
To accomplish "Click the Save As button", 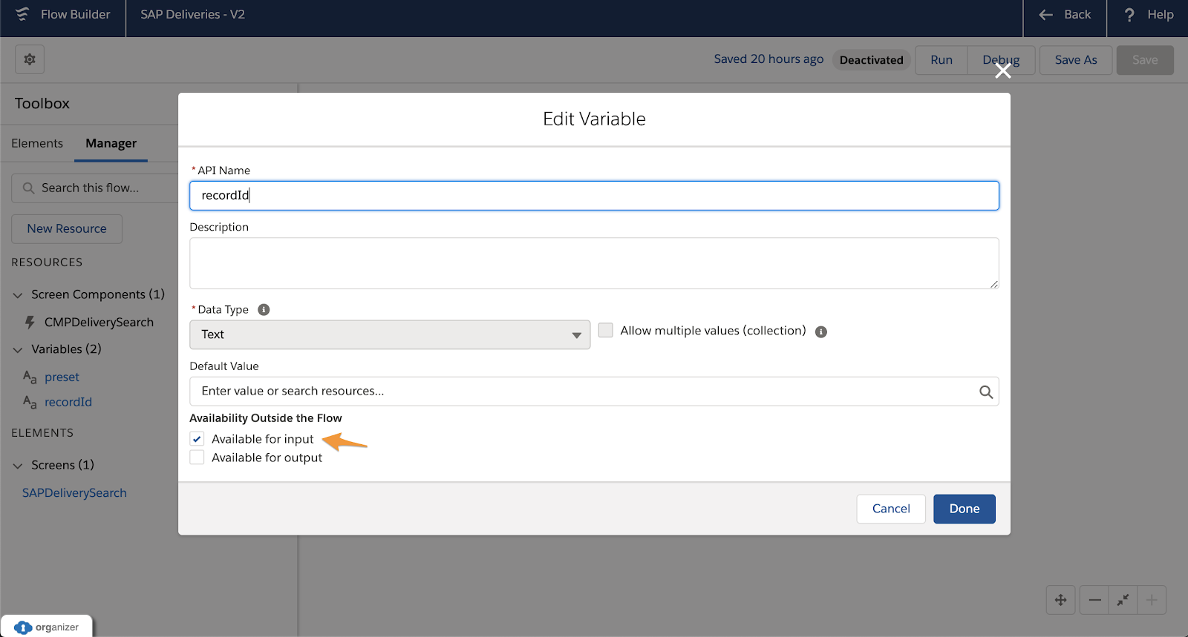I will tap(1076, 60).
